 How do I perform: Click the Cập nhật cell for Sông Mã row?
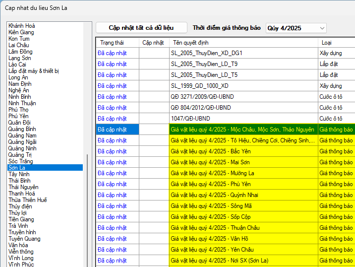point(154,206)
